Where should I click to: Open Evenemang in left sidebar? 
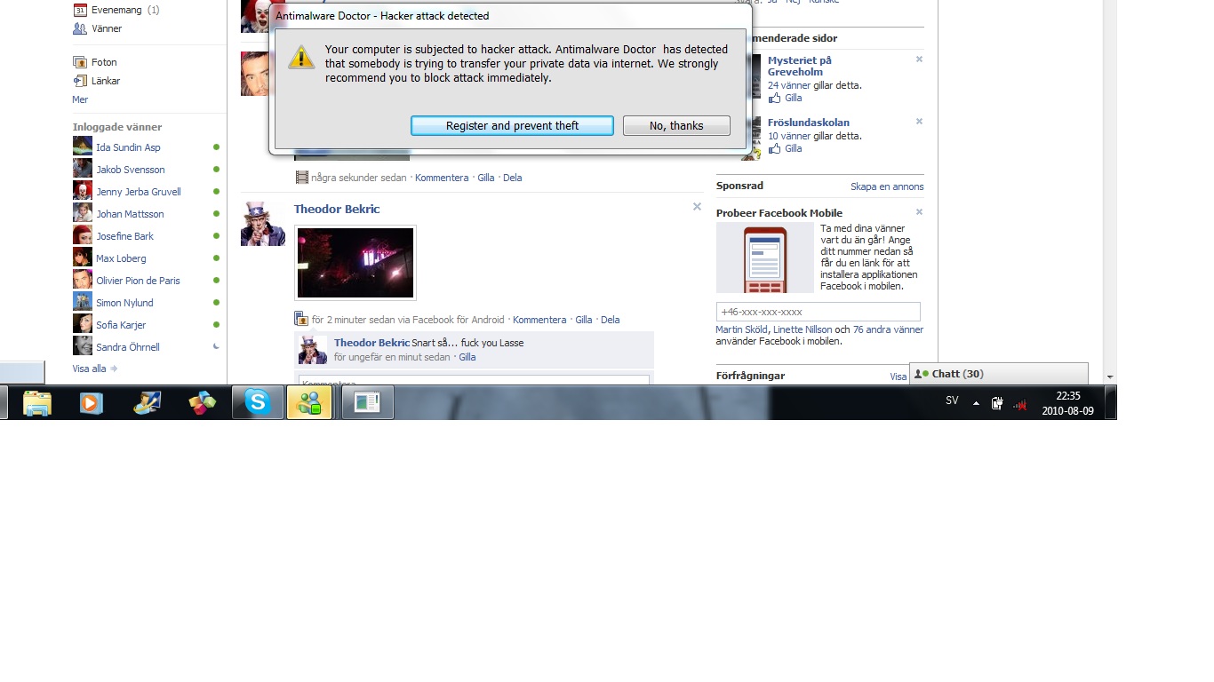click(x=116, y=10)
